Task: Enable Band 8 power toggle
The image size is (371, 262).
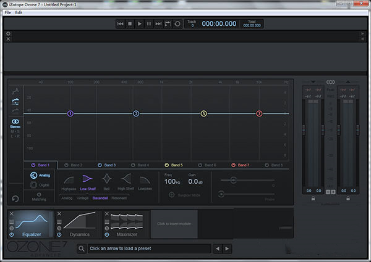Action: click(x=267, y=165)
